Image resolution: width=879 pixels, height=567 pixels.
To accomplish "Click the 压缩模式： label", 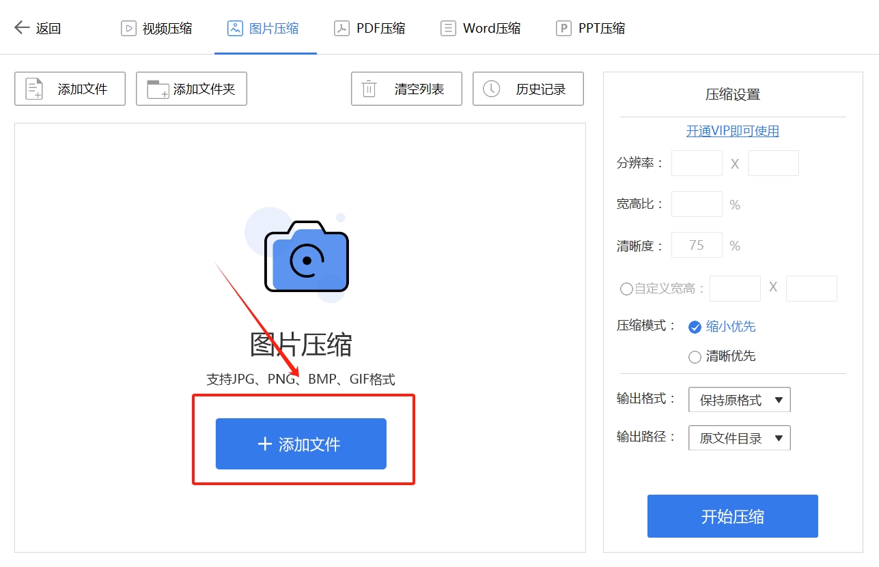I will (646, 325).
